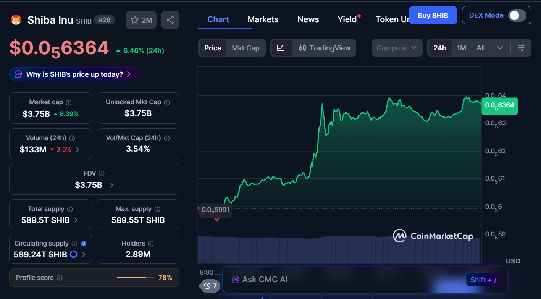Click the Holders info icon
The image size is (541, 299).
coord(151,244)
